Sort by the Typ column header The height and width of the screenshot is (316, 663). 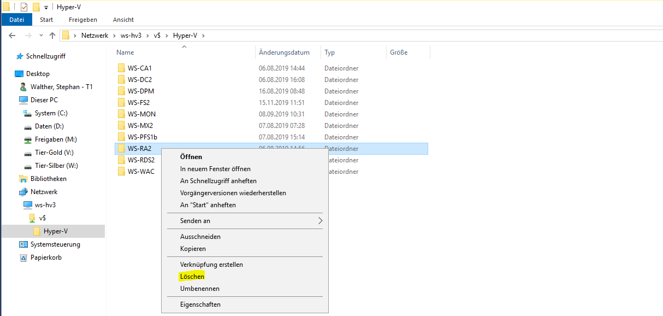pyautogui.click(x=329, y=52)
